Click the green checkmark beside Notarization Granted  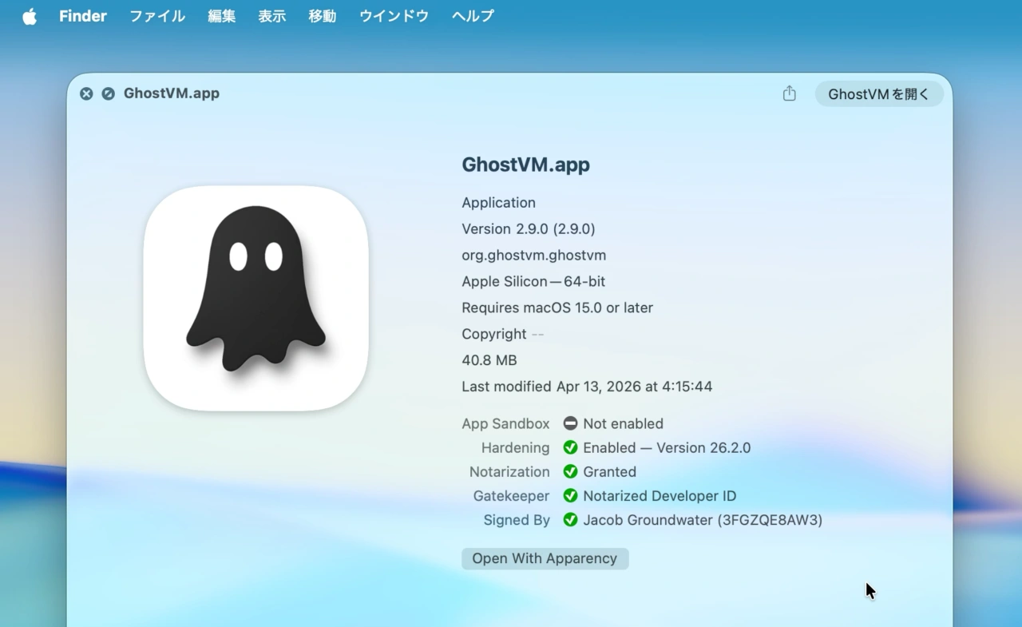[570, 471]
